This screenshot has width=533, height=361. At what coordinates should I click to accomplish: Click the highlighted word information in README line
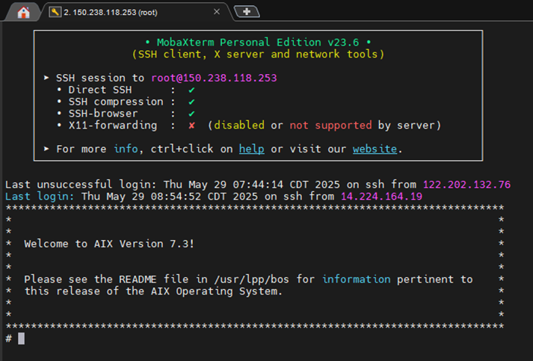pyautogui.click(x=357, y=280)
